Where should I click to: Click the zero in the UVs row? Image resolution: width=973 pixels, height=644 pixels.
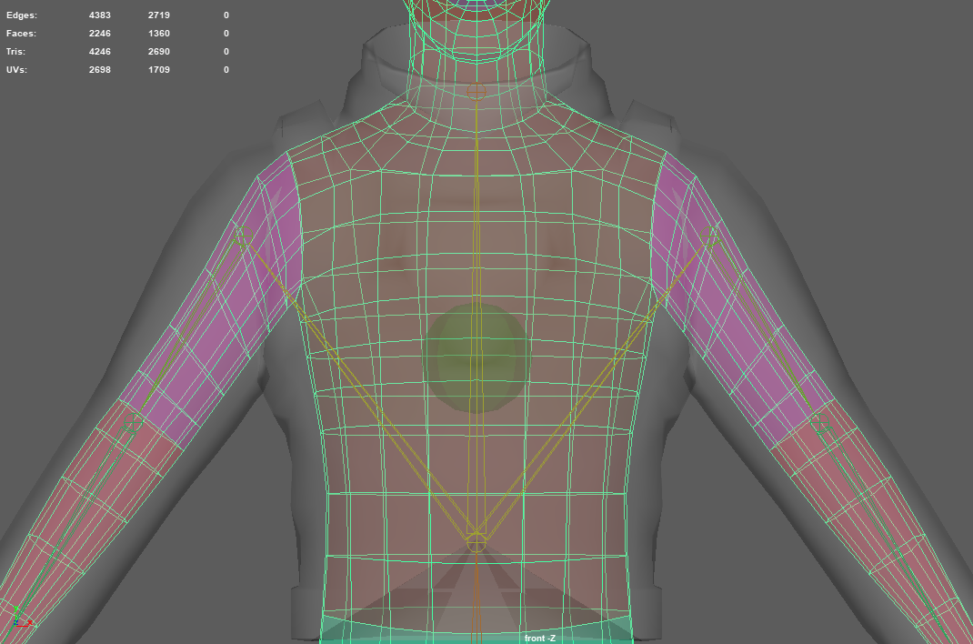[x=226, y=69]
